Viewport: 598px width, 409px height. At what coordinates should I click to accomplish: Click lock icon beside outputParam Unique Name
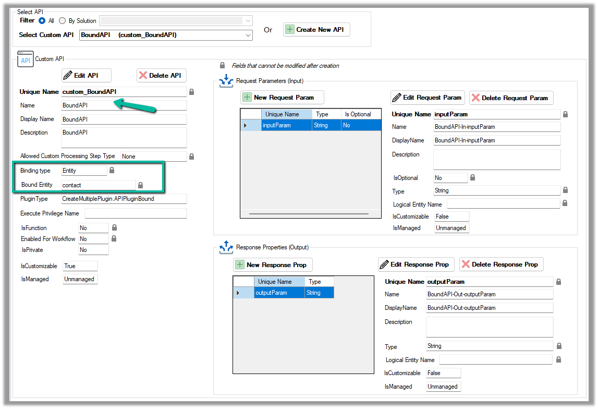click(558, 282)
